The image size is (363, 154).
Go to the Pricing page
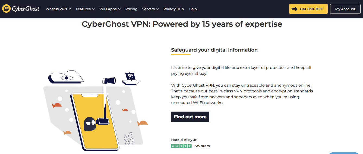pyautogui.click(x=131, y=9)
